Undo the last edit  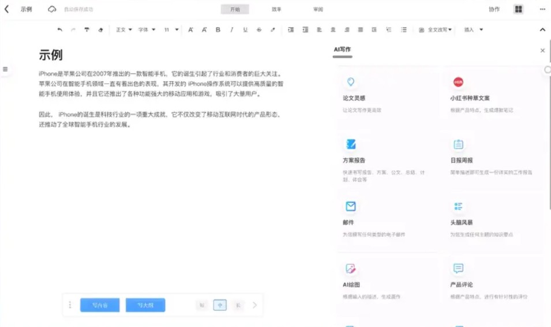point(60,30)
